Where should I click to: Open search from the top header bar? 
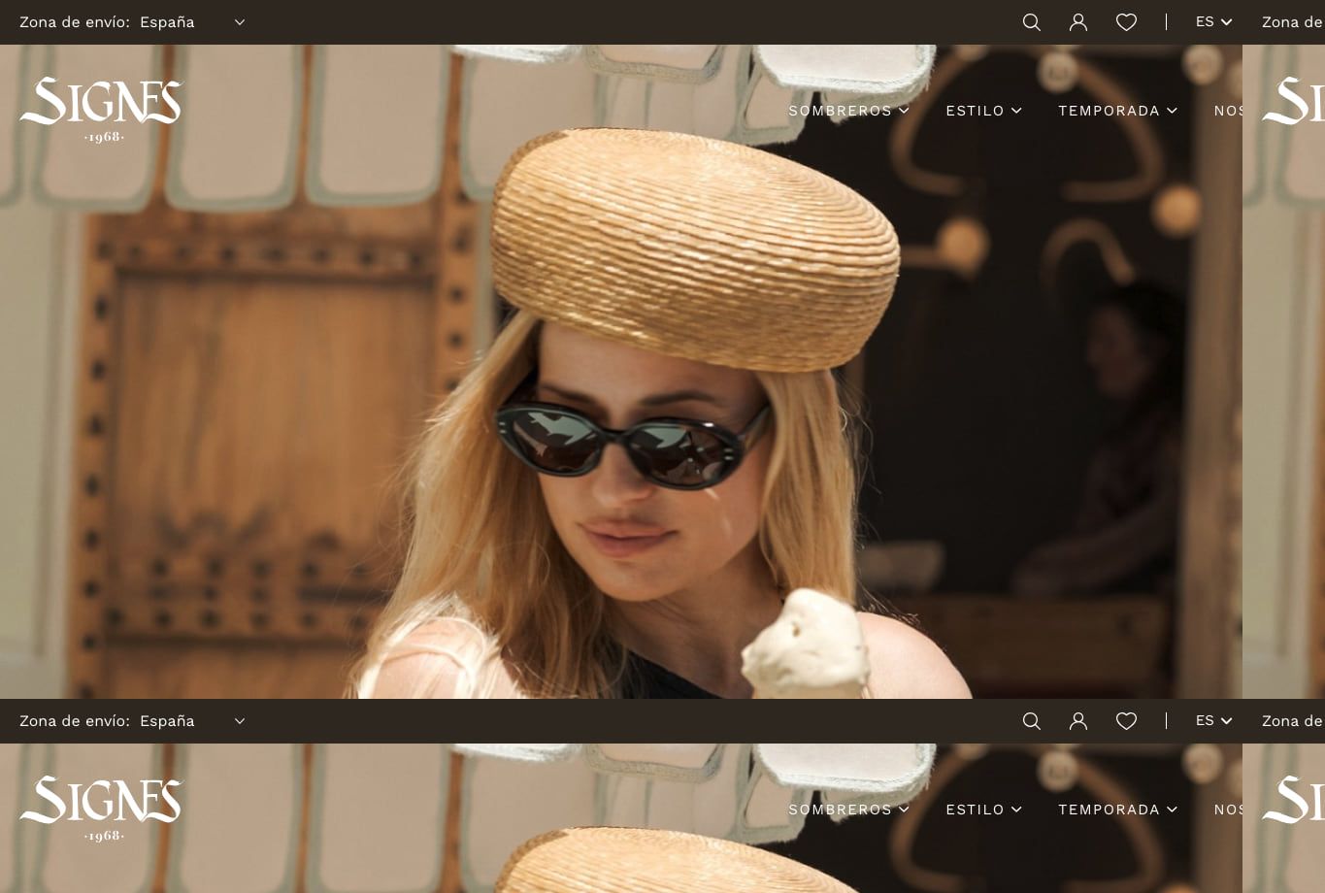(1032, 22)
